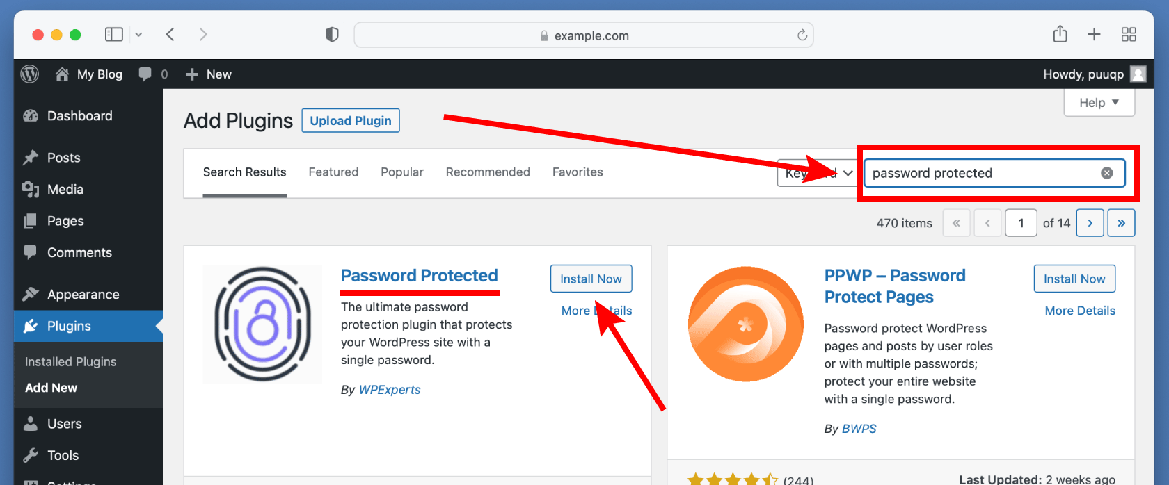Expand the sidebar options chevron in Safari

[138, 34]
